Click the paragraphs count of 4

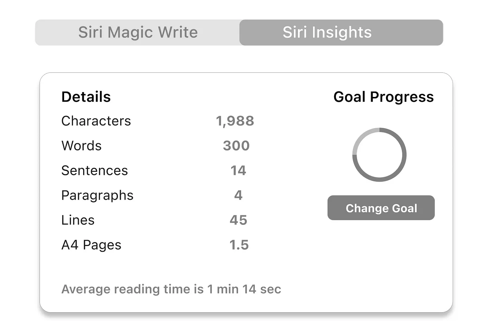coord(238,195)
